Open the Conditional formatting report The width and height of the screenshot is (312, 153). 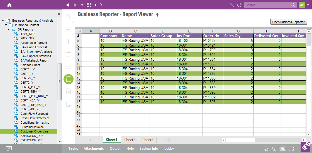35,123
